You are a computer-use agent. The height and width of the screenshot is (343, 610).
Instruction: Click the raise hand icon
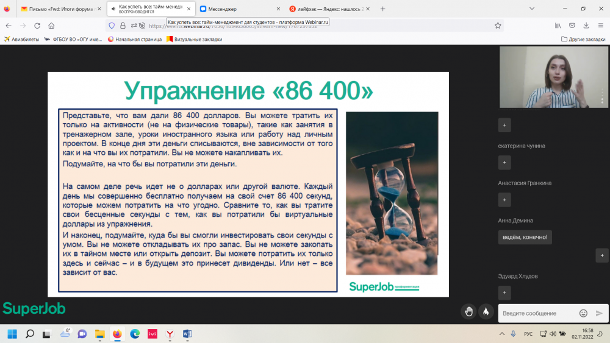click(468, 311)
